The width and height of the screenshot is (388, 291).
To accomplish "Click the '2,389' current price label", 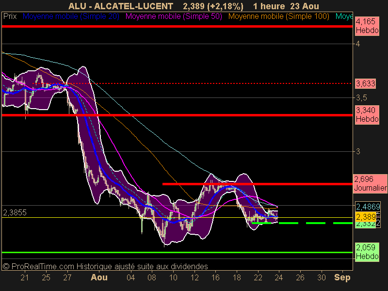I will [366, 217].
